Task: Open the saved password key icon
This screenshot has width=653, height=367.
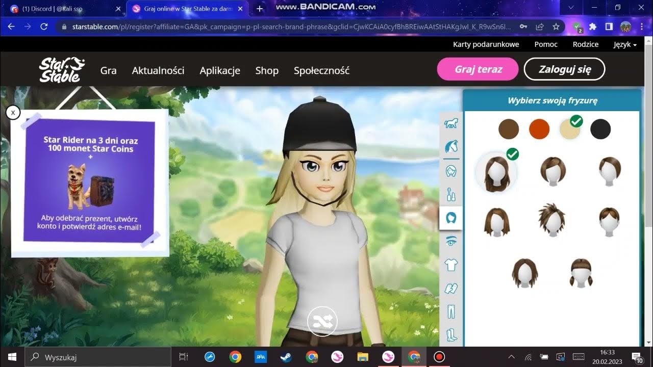Action: (523, 27)
